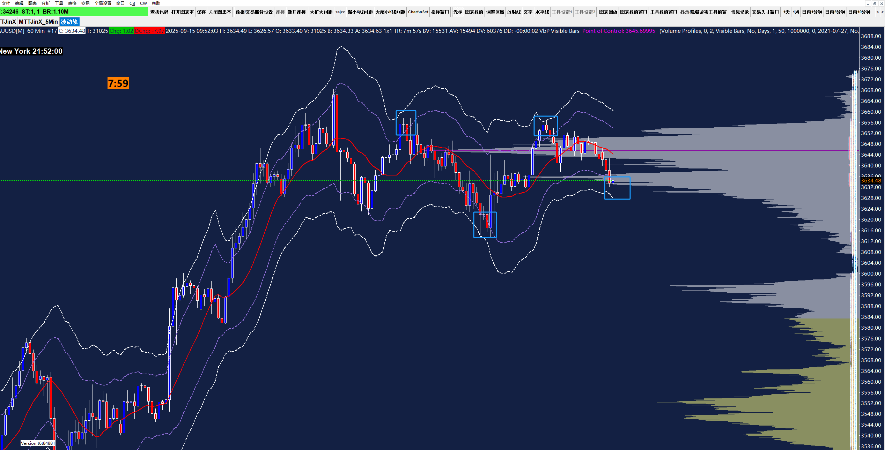Image resolution: width=885 pixels, height=450 pixels.
Task: Open the 图表数值窗口 button
Action: point(634,12)
